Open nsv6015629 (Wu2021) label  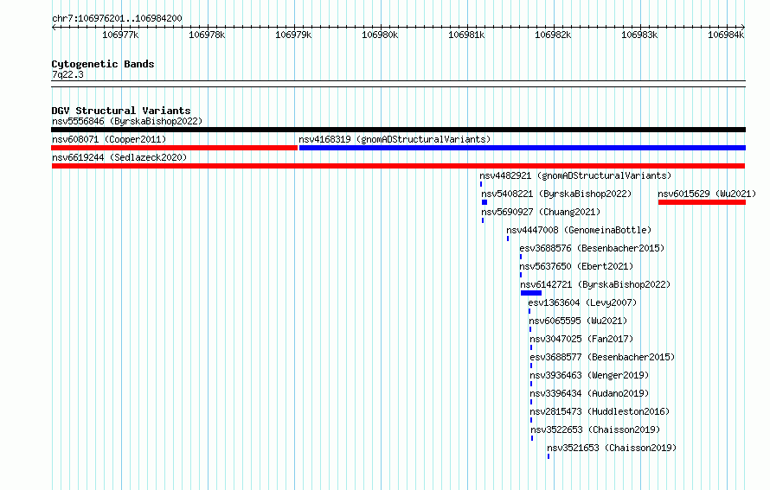click(x=707, y=194)
